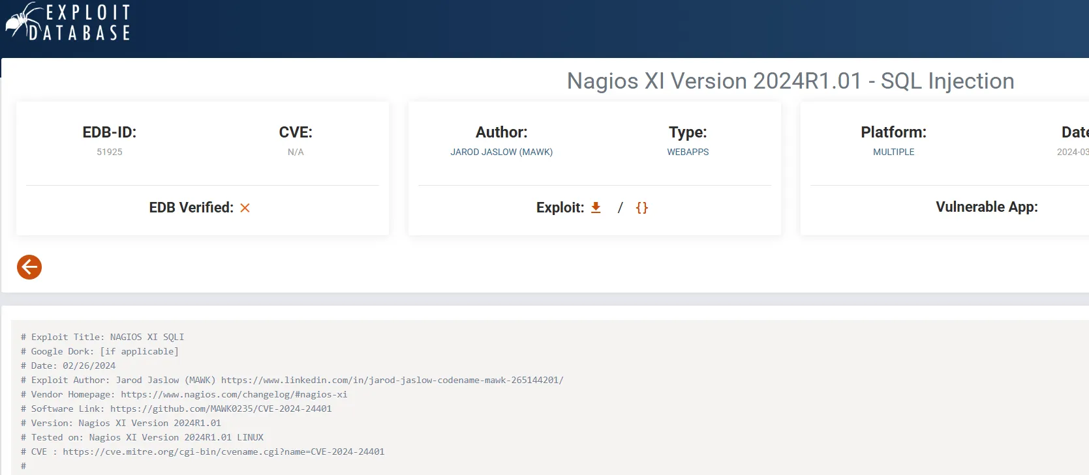
Task: Click the Nagios XI SQL Injection page title
Action: coord(790,81)
